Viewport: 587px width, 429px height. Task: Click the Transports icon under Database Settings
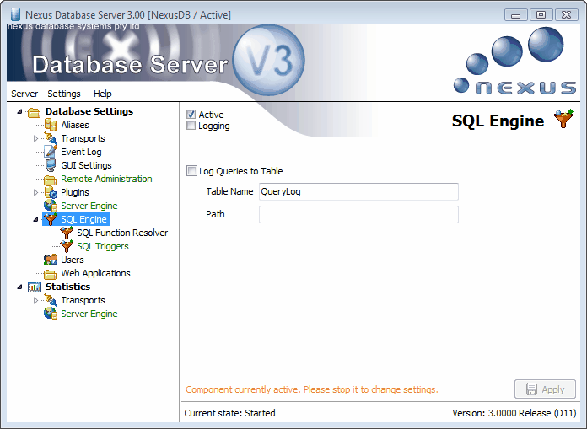tap(51, 138)
